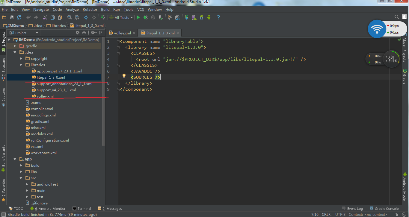The image size is (409, 217).
Task: Open Project Structure toolbar icon
Action: click(x=177, y=17)
